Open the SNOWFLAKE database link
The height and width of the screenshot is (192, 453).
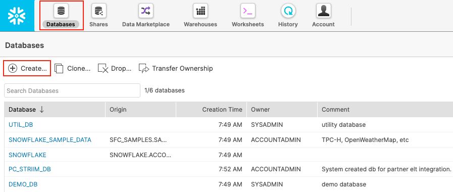tap(27, 155)
